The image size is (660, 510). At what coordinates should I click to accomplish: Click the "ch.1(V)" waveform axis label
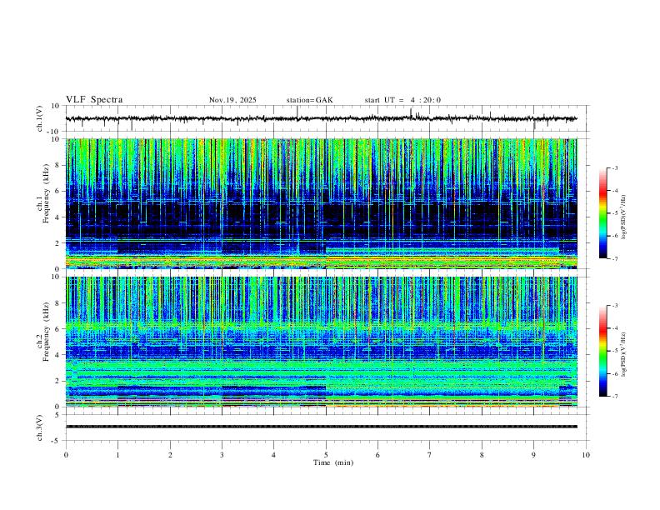40,118
